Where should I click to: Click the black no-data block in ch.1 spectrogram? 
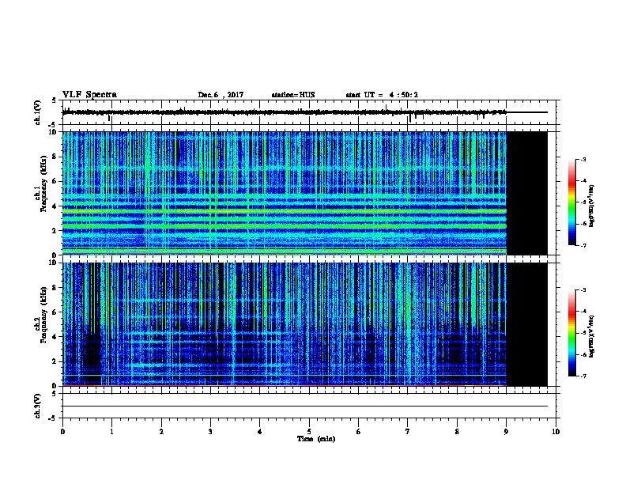tap(527, 193)
